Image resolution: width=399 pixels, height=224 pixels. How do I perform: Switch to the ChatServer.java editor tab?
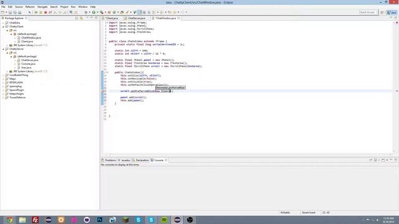[137, 18]
